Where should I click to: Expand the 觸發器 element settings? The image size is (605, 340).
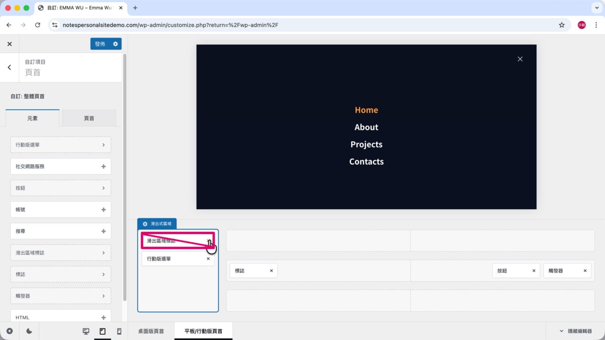60,296
